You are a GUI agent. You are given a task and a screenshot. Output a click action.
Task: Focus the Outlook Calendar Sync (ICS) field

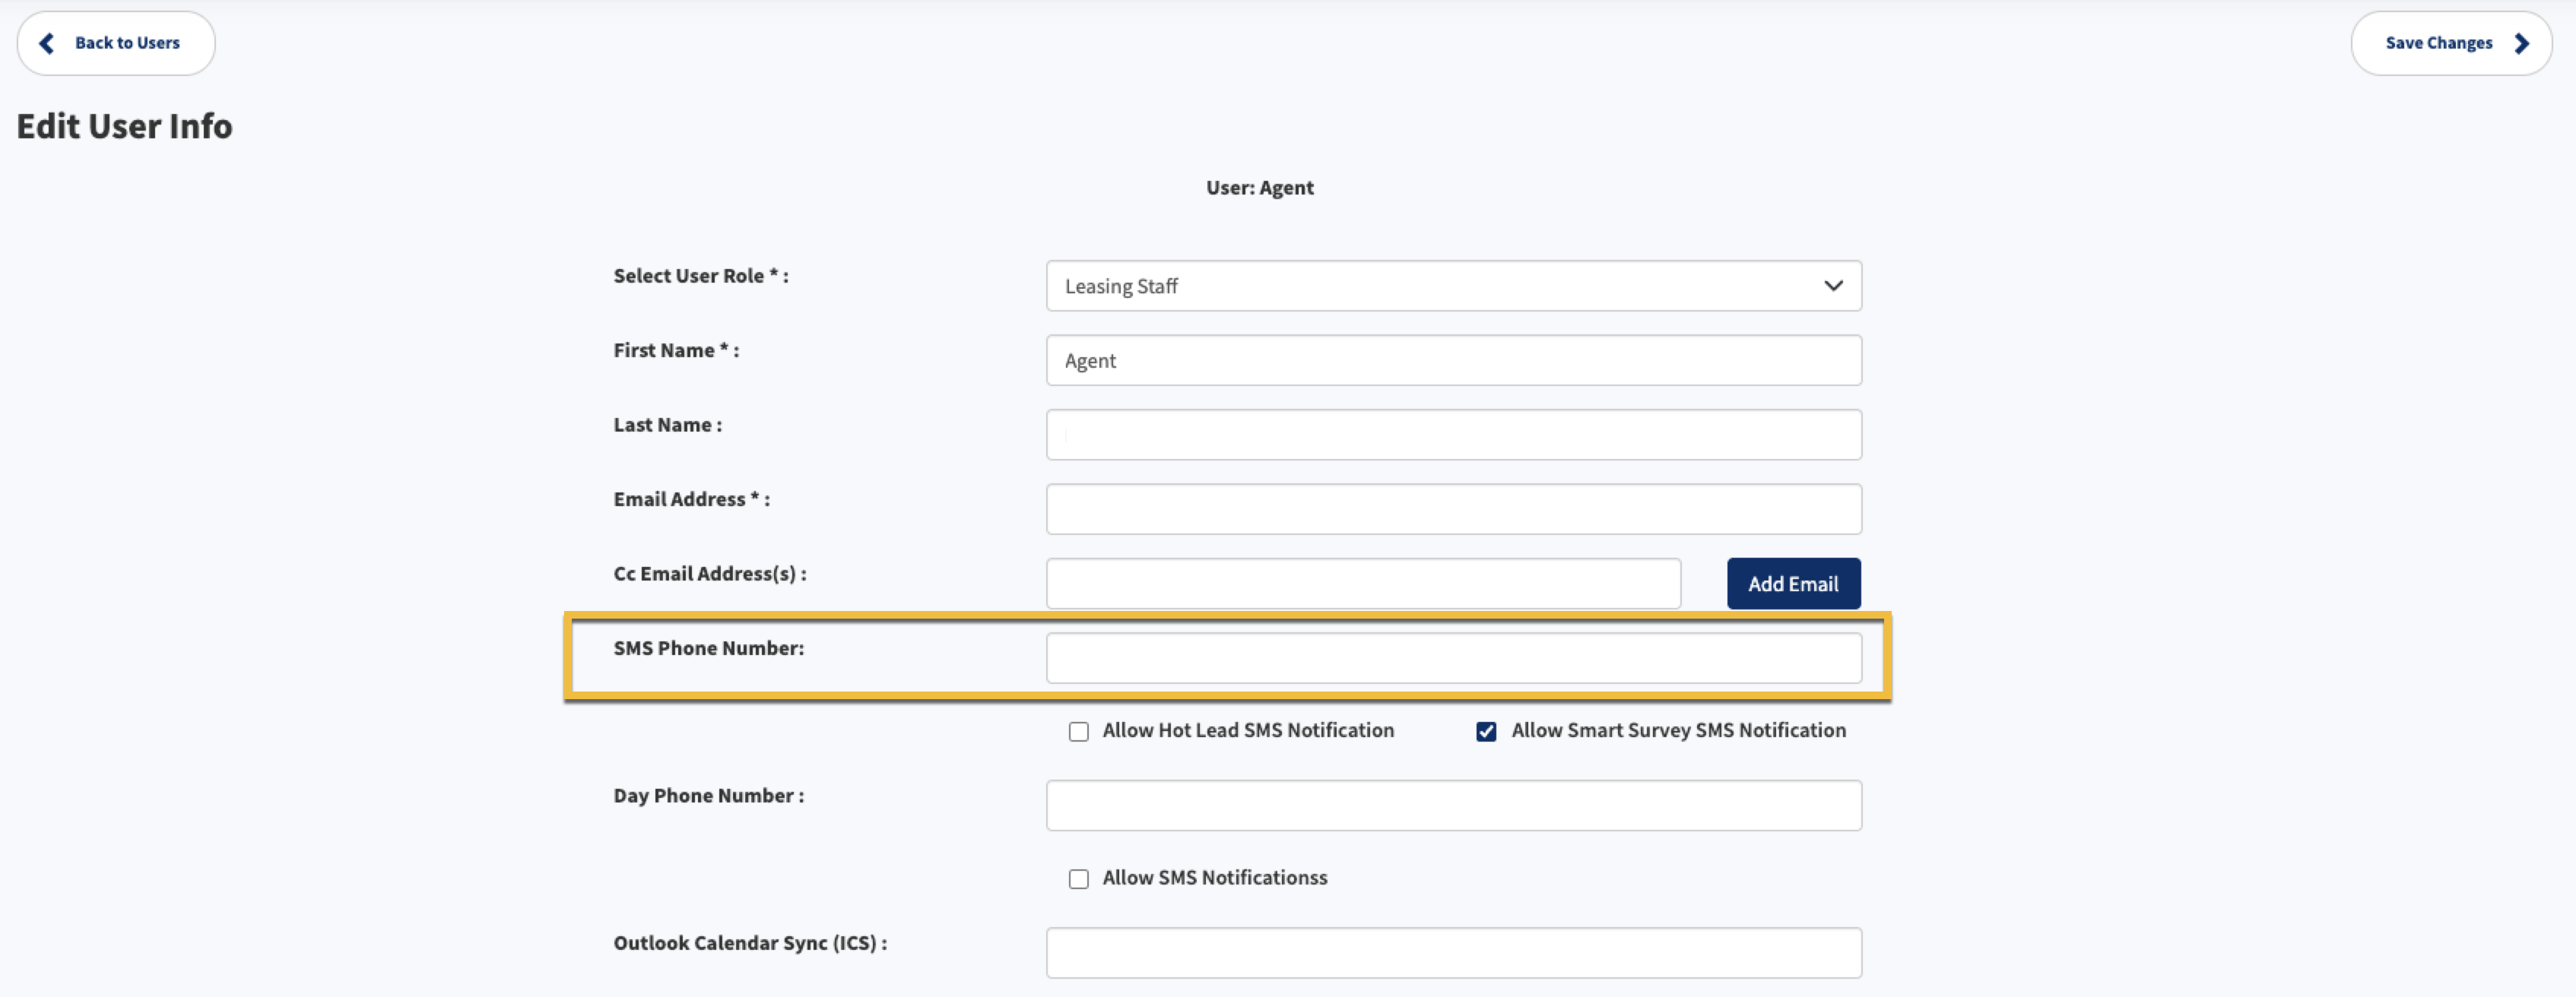[x=1453, y=952]
